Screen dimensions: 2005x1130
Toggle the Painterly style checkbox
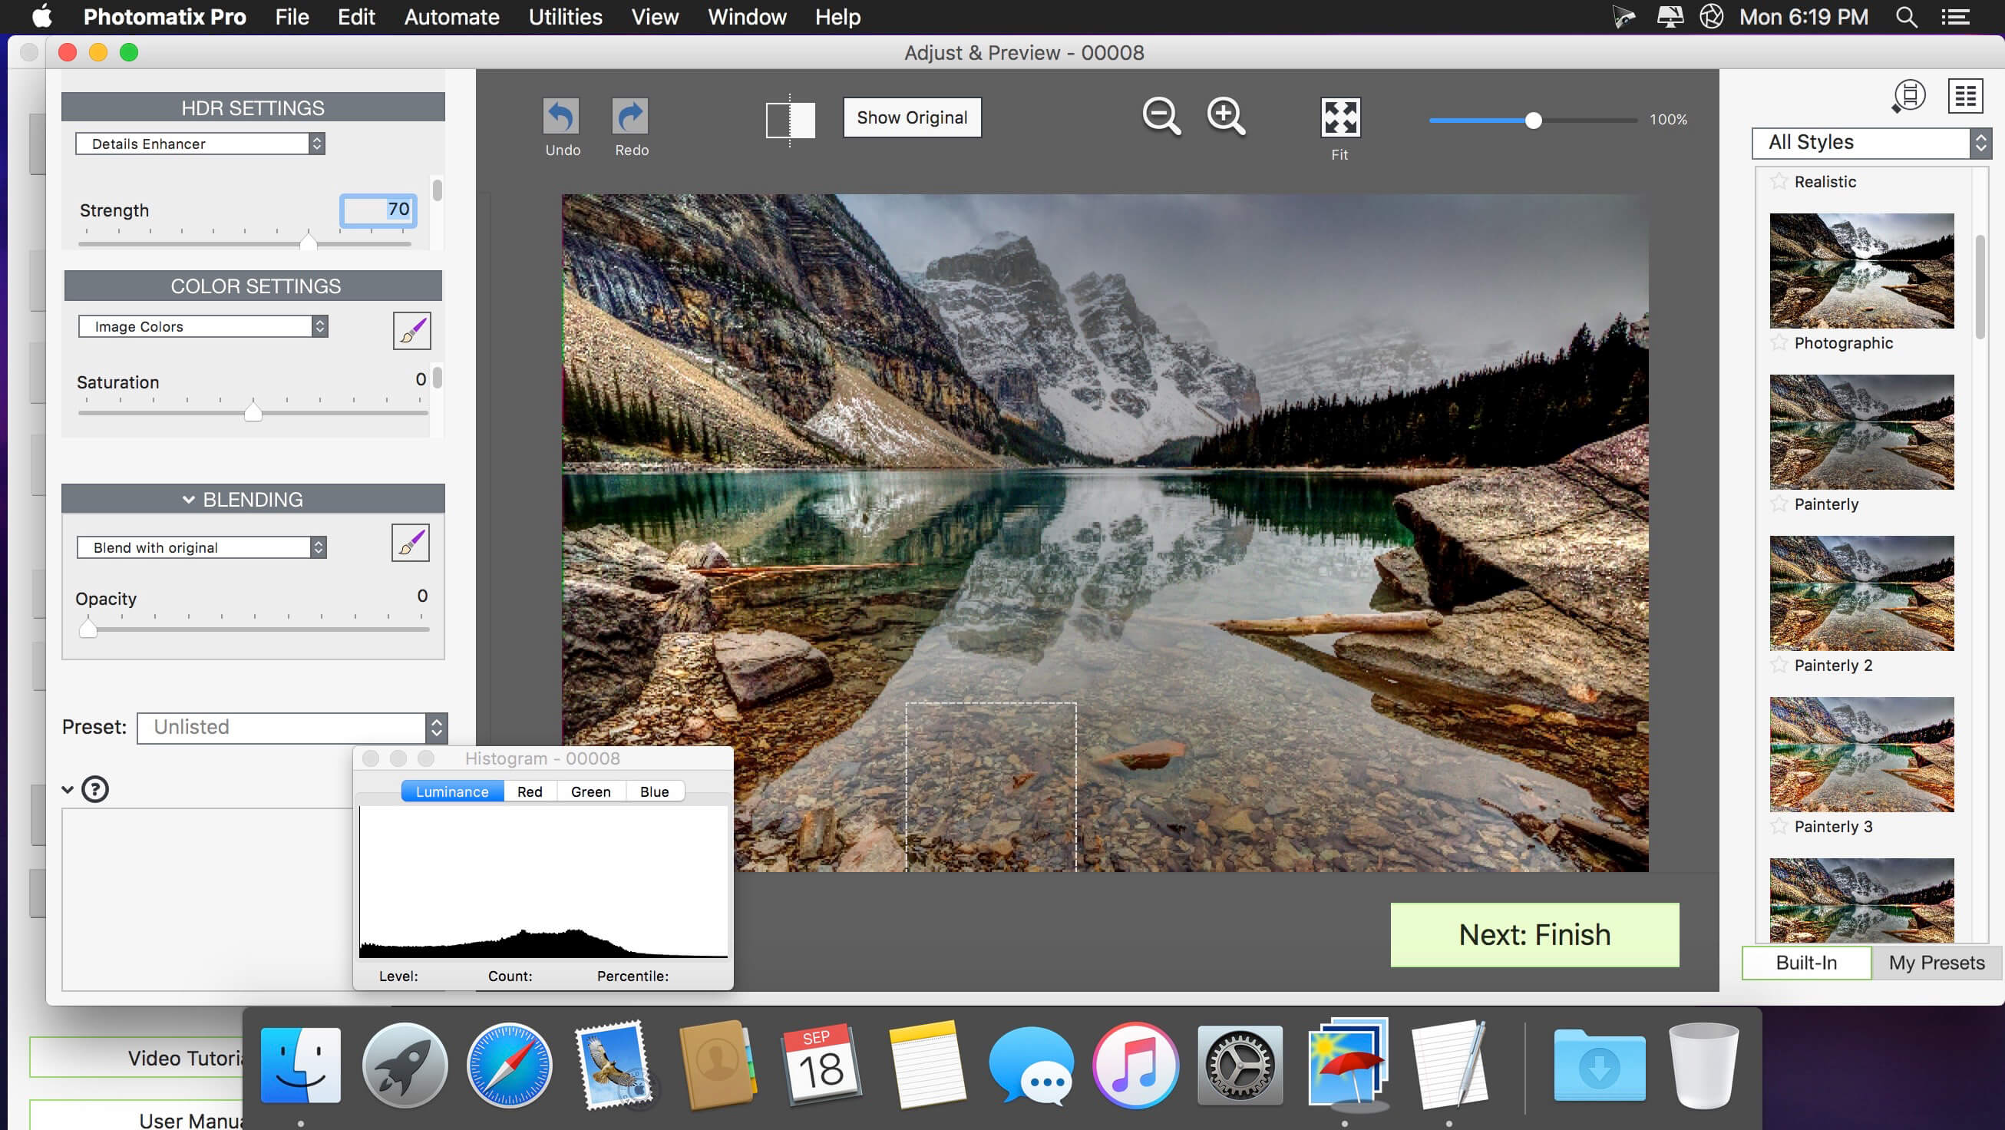[x=1778, y=502]
